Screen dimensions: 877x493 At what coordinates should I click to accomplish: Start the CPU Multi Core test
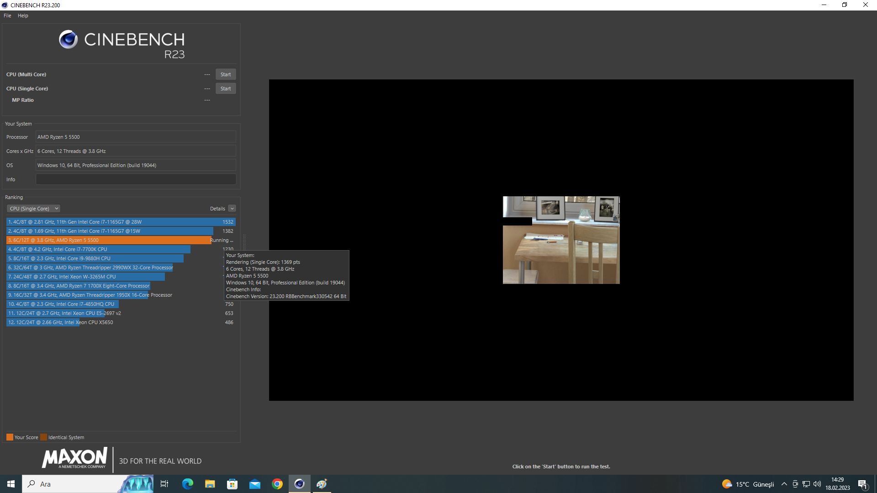226,74
